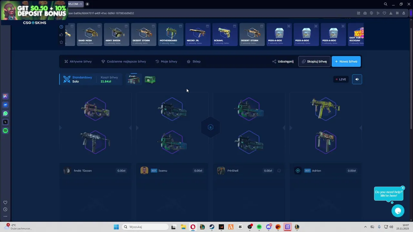Screen dimensions: 413x232
Task: Open Steam from the taskbar
Action: point(212,227)
